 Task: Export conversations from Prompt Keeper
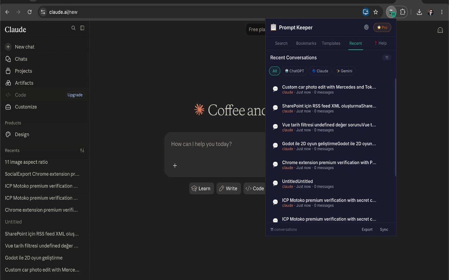click(x=367, y=230)
